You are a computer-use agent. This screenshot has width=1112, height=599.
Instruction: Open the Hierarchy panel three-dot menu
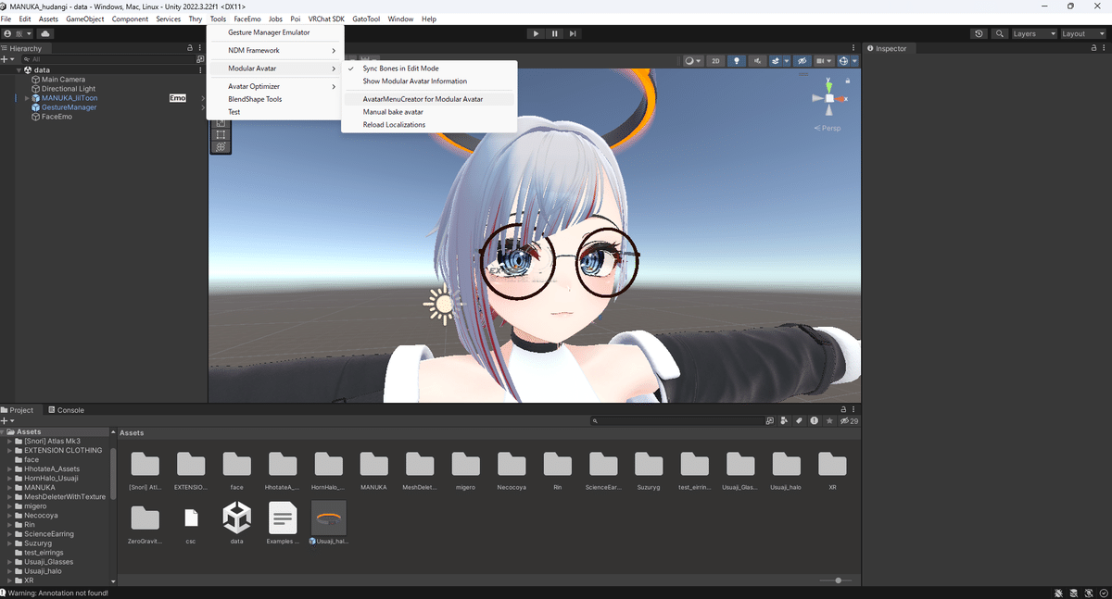click(200, 48)
